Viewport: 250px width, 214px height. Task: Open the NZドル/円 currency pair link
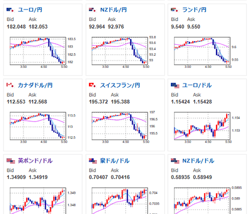(114, 10)
